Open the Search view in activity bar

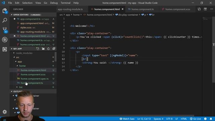pyautogui.click(x=5, y=20)
